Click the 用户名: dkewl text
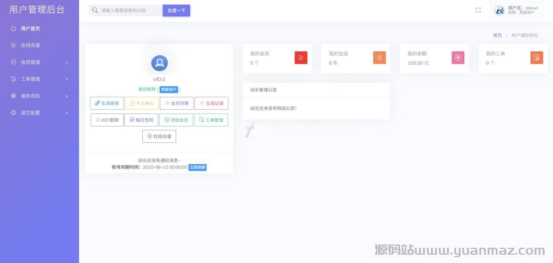 [x=522, y=8]
